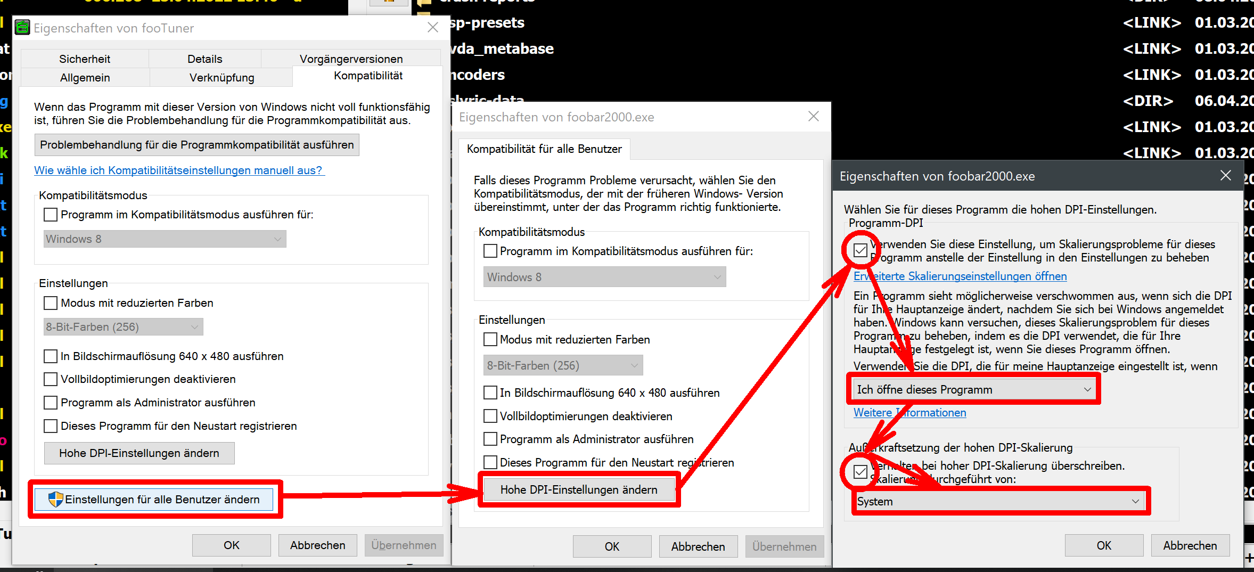Go to the Verknüpfung tab
This screenshot has height=572, width=1254.
click(222, 77)
